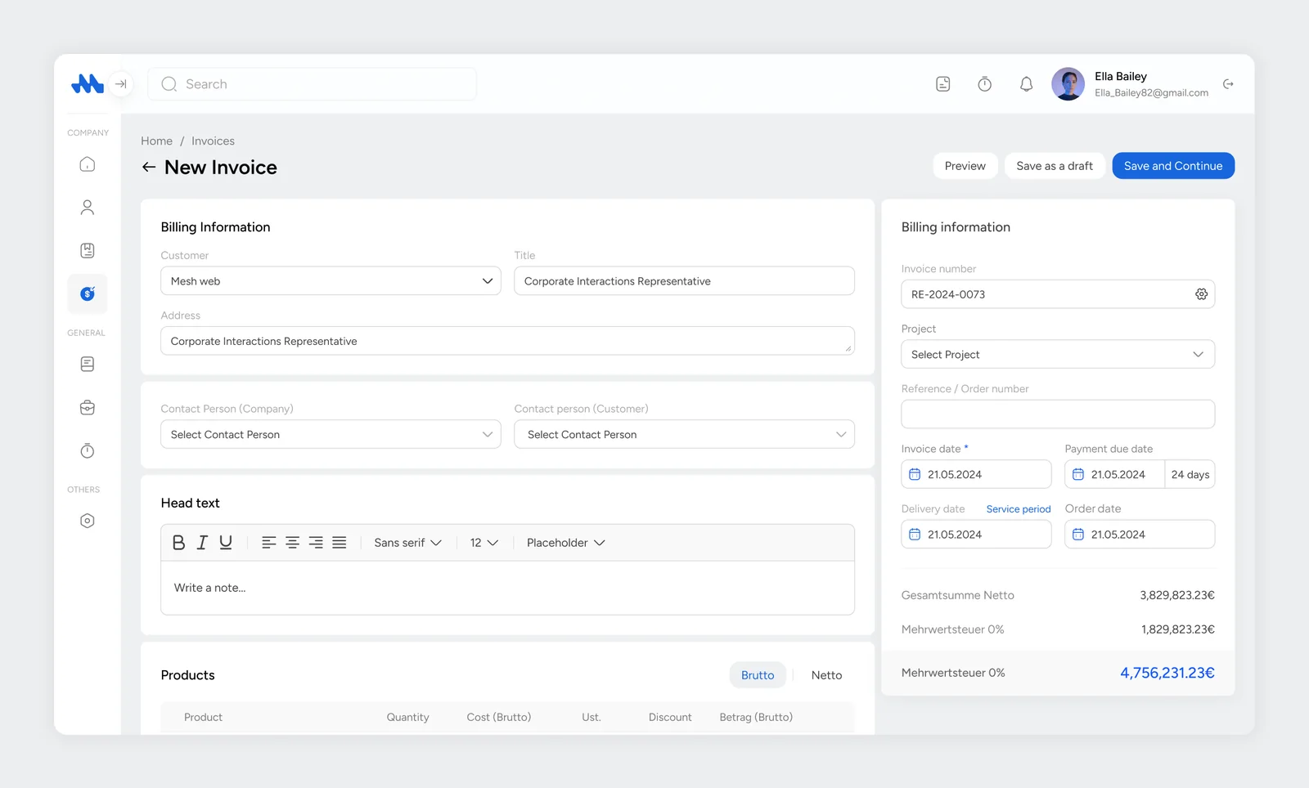This screenshot has width=1309, height=788.
Task: Go back using arrow beside New Invoice
Action: (149, 167)
